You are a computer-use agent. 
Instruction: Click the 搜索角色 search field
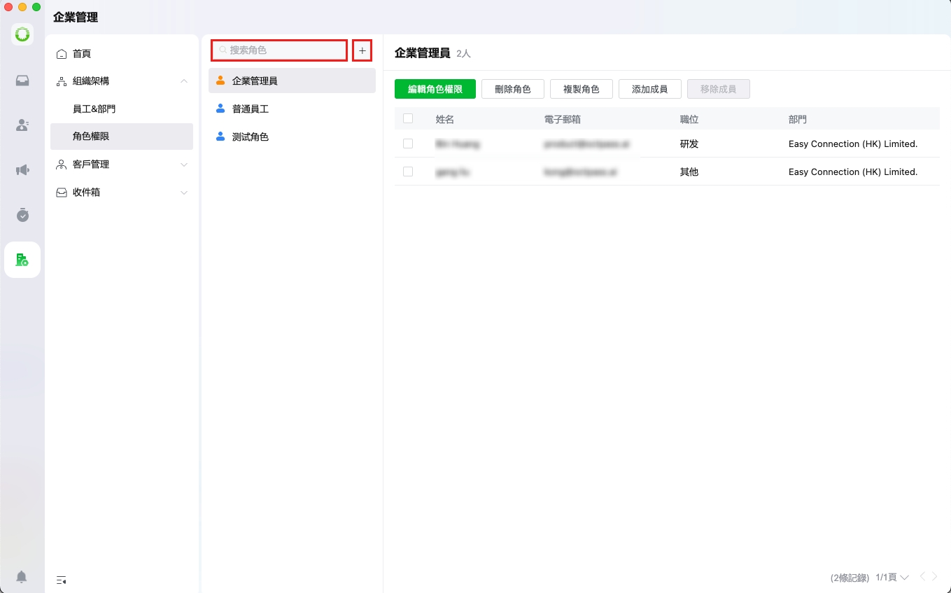tap(280, 50)
